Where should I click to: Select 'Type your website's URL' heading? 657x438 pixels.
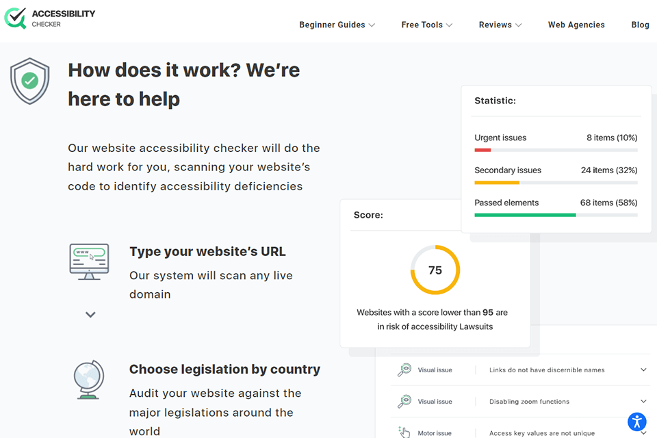pyautogui.click(x=207, y=251)
